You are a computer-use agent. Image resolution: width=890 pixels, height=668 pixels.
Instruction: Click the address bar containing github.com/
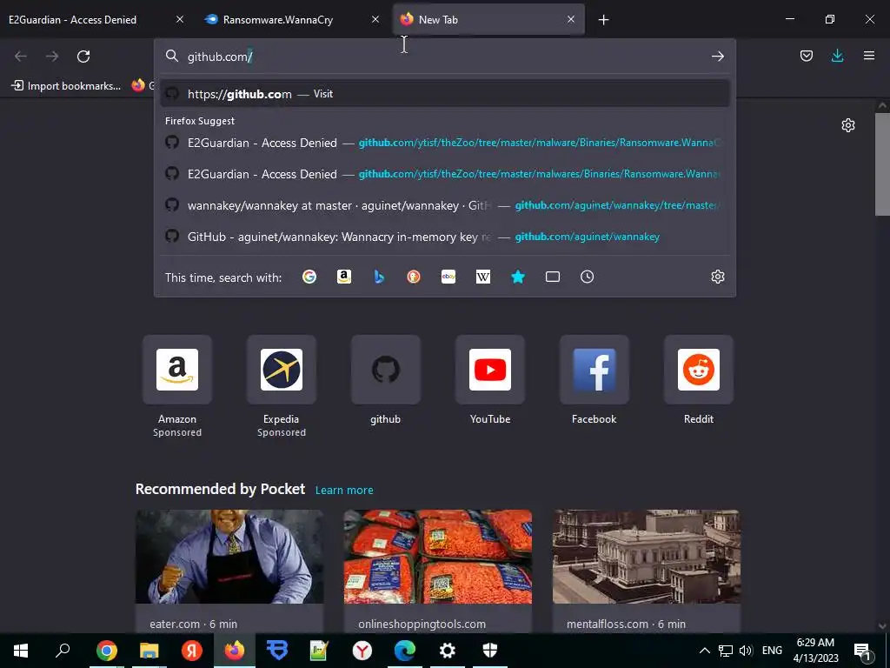click(445, 57)
